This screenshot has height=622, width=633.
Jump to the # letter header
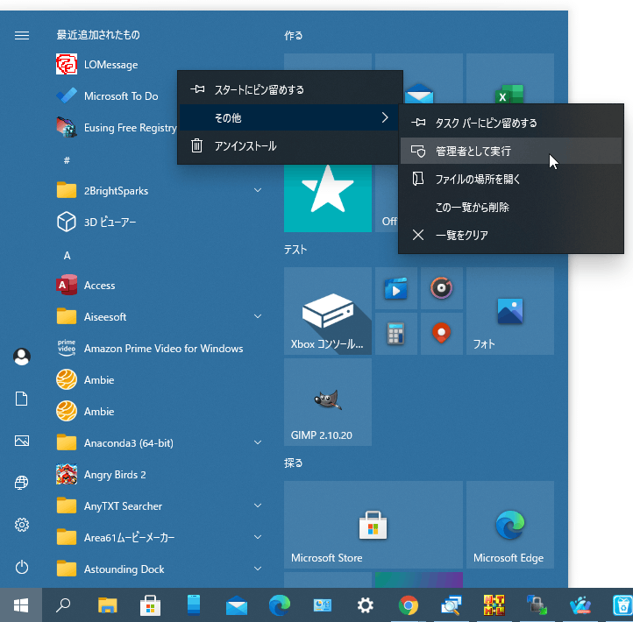pos(67,160)
